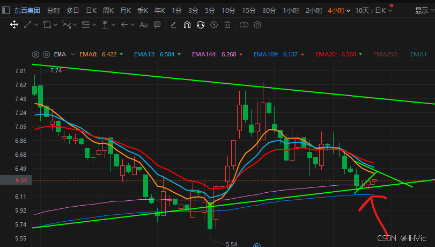Toggle the magnet snap tool
The height and width of the screenshot is (247, 435).
point(187,25)
